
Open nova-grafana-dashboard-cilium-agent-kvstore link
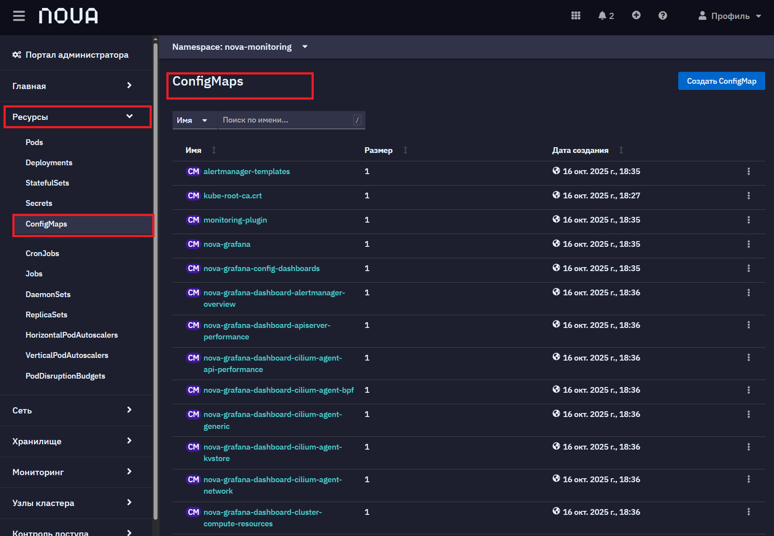(x=273, y=453)
